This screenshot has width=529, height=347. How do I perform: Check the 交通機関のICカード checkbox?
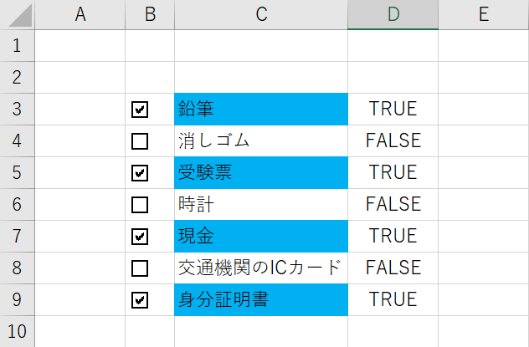pos(140,268)
